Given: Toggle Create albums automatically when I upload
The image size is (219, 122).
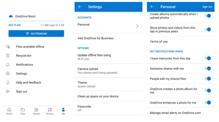Looking at the screenshot, I should [x=208, y=16].
